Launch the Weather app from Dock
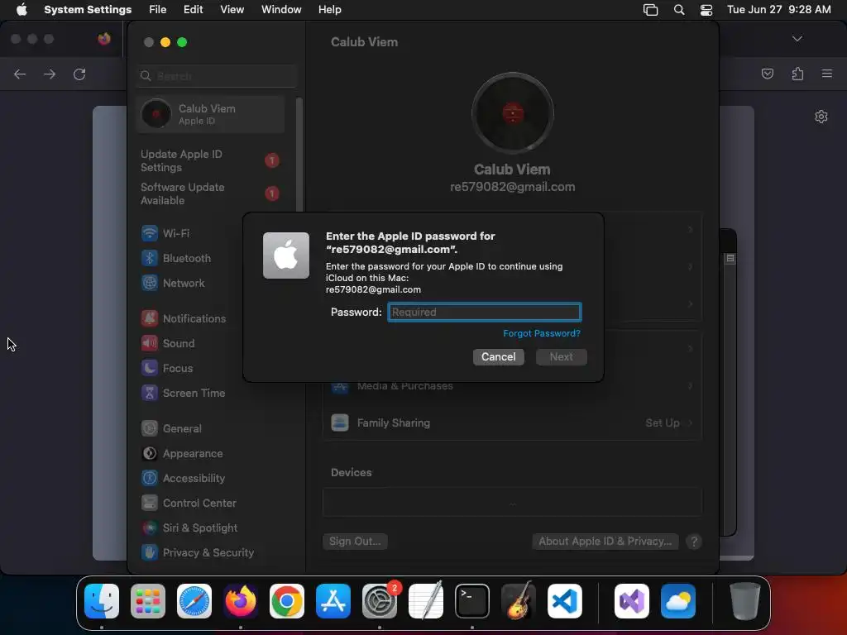 pos(678,601)
